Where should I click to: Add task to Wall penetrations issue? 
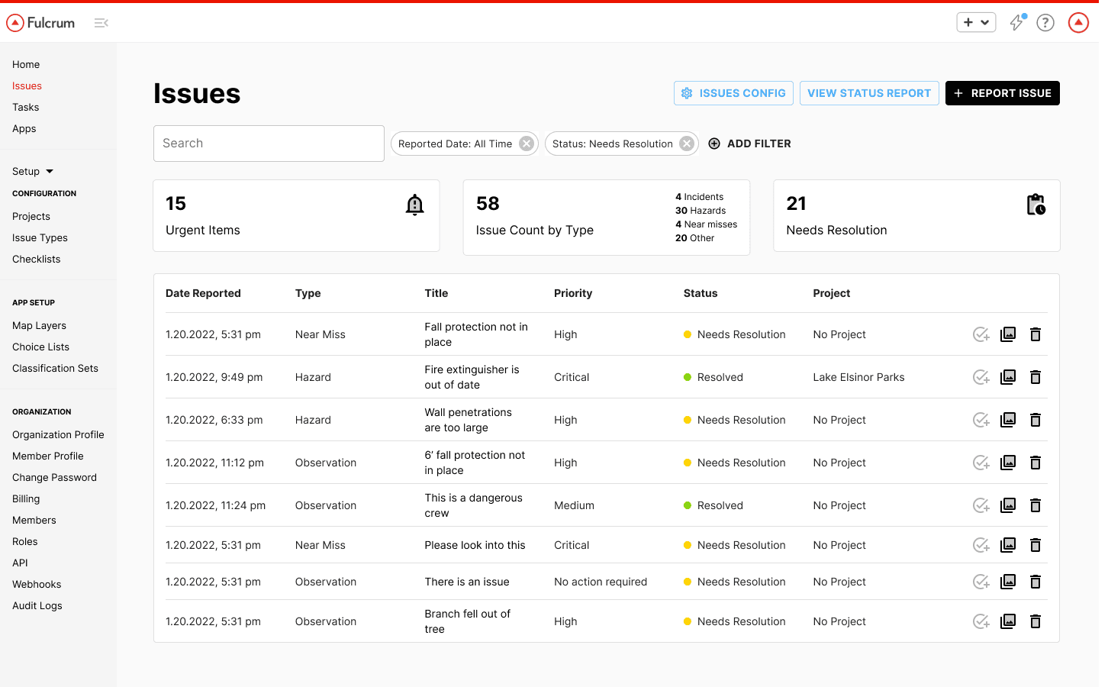(981, 420)
